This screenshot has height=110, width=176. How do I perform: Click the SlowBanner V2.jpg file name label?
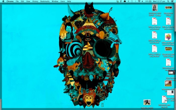[168, 14]
